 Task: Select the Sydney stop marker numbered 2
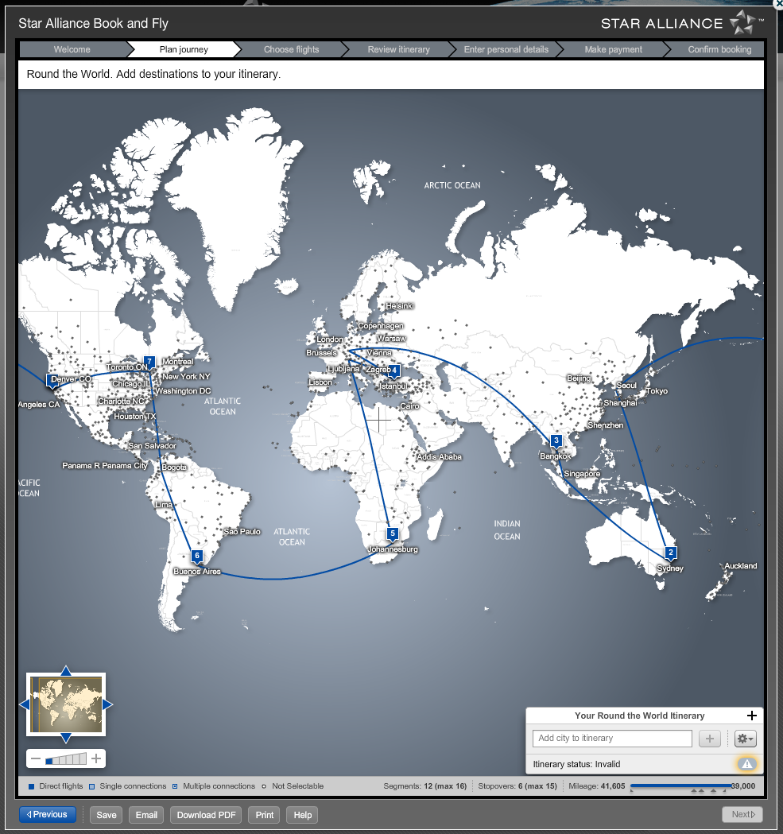[x=670, y=552]
